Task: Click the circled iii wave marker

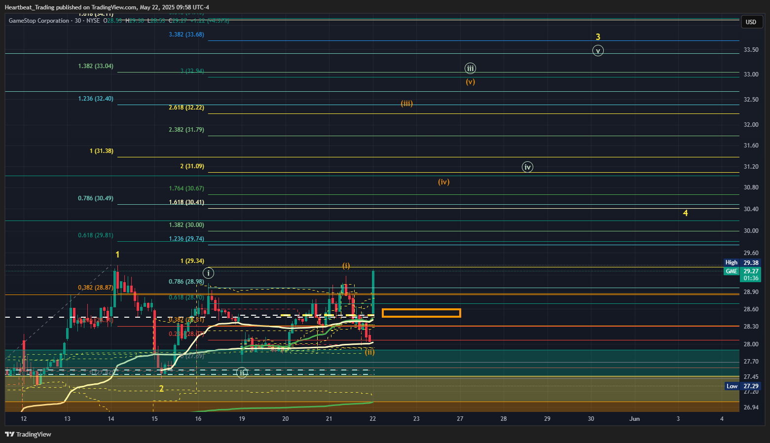Action: [x=471, y=69]
